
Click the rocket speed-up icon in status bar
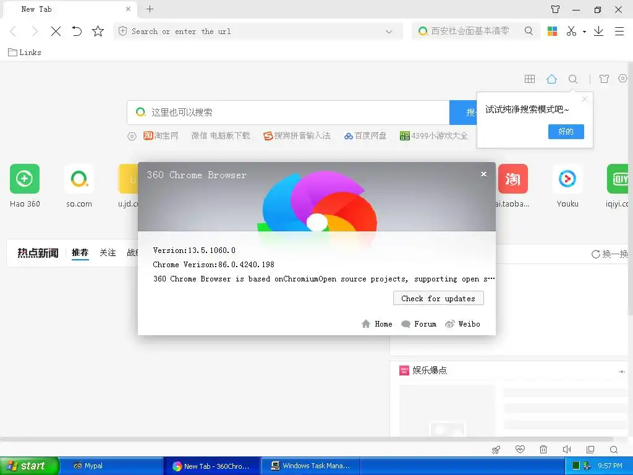[496, 450]
